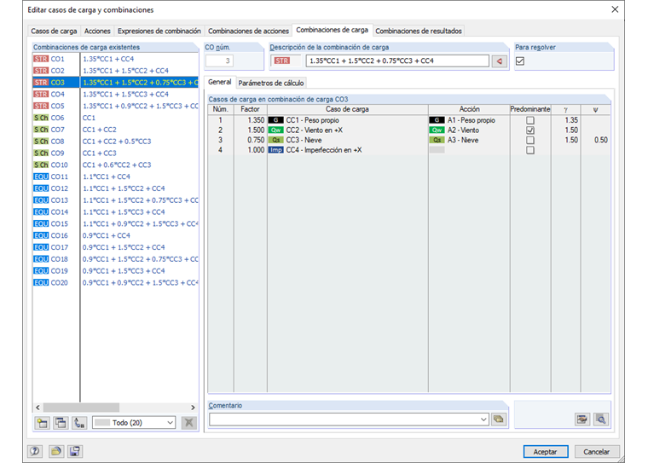Click the magnifier details icon bottom right

click(x=601, y=420)
